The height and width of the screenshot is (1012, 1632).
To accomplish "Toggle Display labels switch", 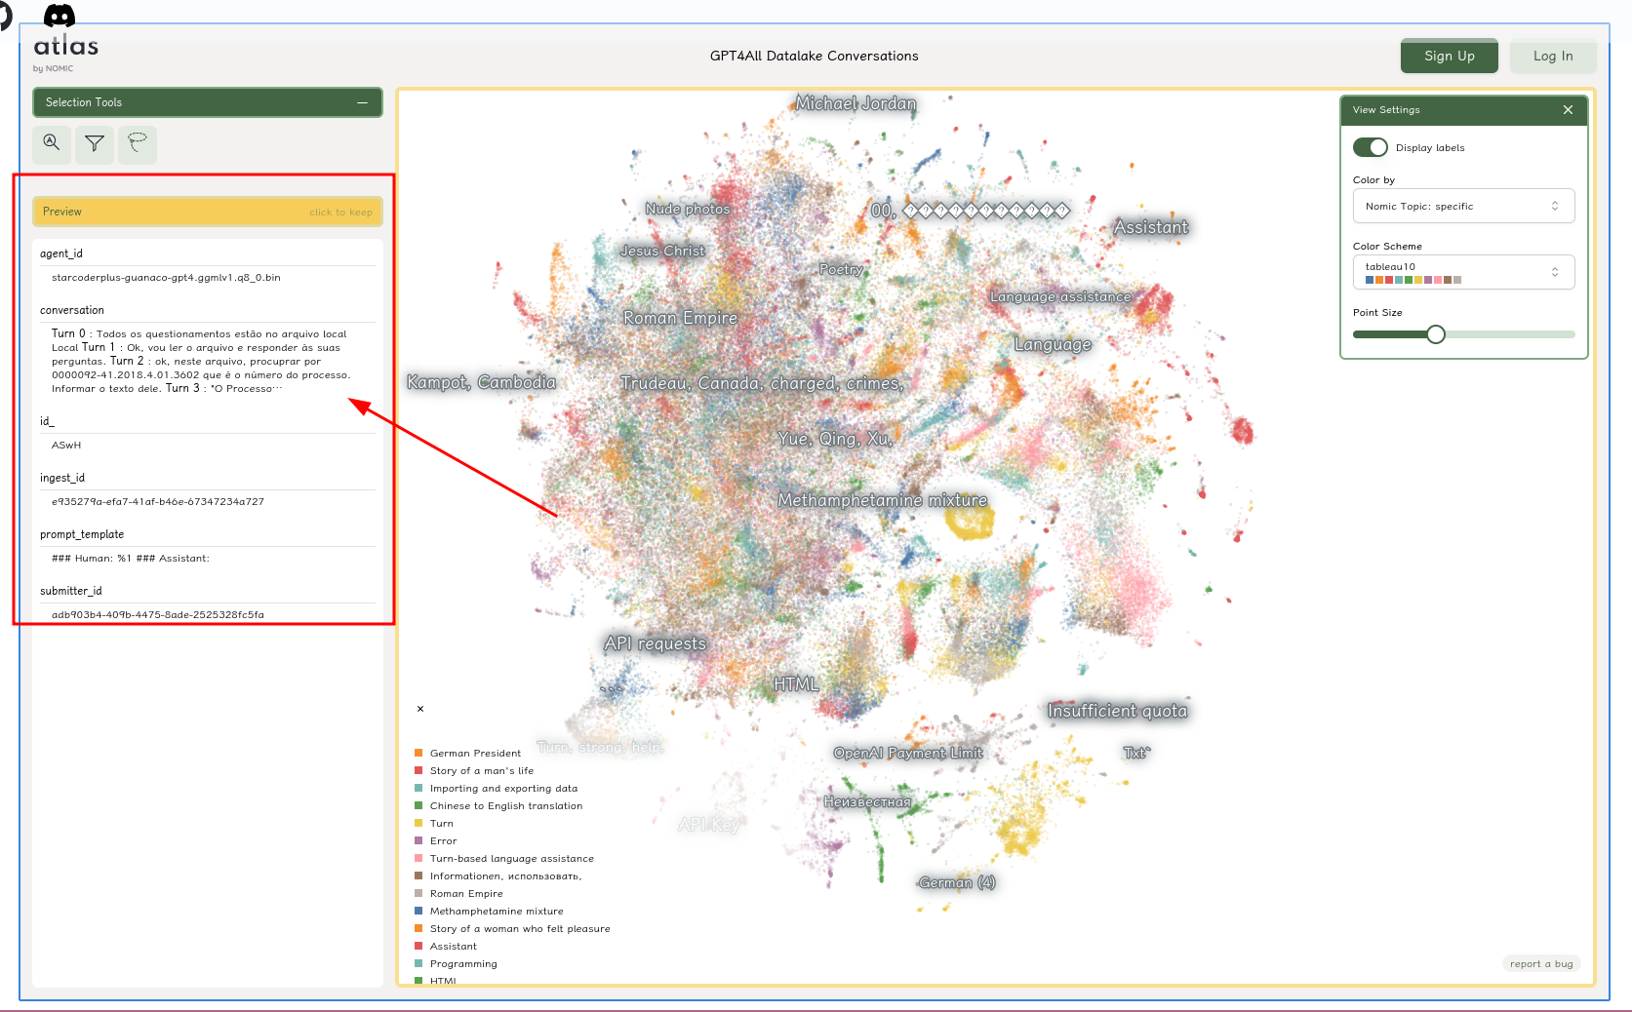I will 1370,147.
